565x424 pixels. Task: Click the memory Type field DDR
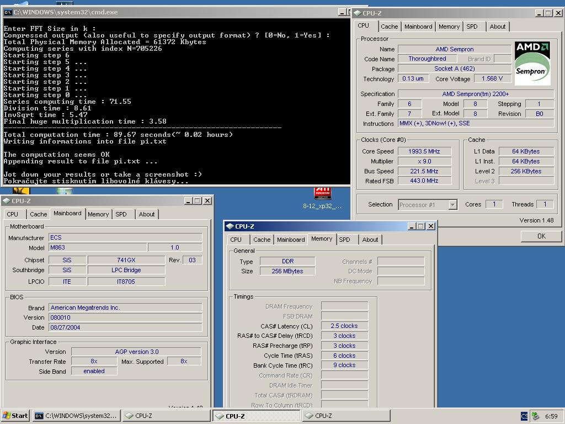(287, 261)
